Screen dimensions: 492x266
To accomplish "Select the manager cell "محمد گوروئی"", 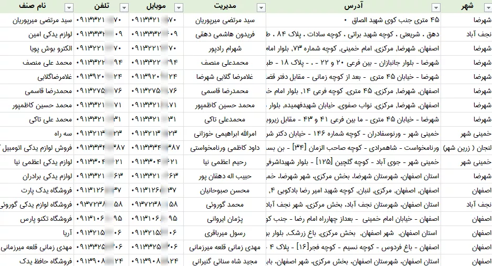I will 225,204.
